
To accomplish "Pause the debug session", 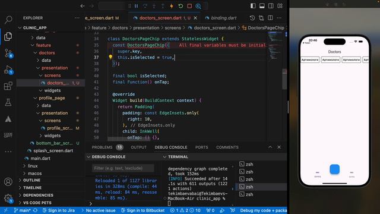I will click(136, 6).
